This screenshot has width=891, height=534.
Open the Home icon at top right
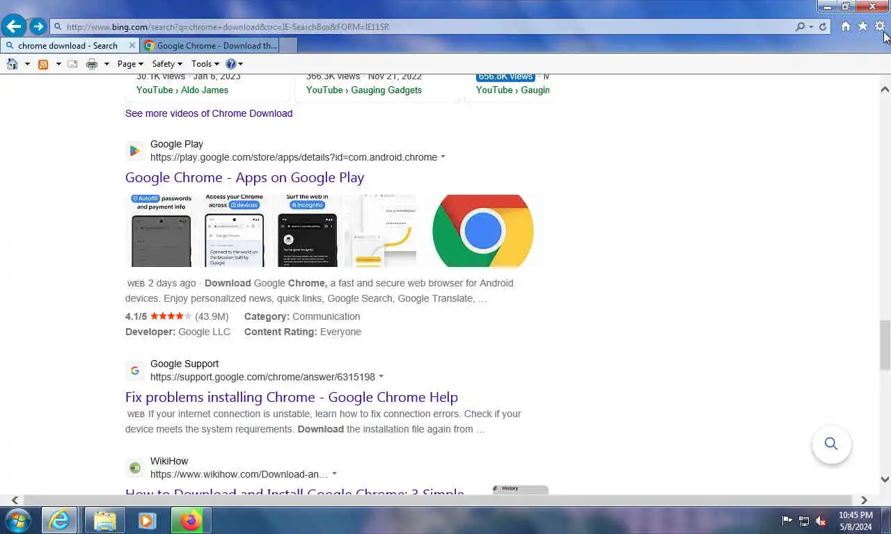coord(845,26)
